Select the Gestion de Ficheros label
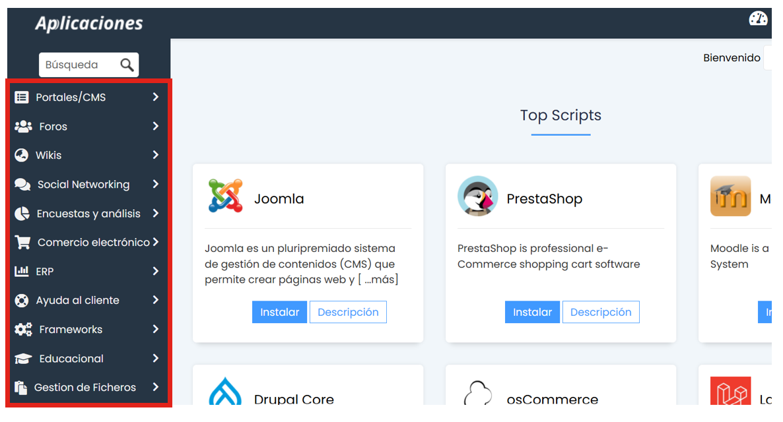 (x=85, y=388)
